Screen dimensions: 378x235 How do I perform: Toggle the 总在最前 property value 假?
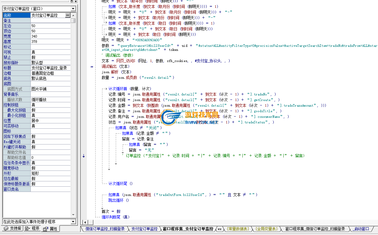pos(50,179)
